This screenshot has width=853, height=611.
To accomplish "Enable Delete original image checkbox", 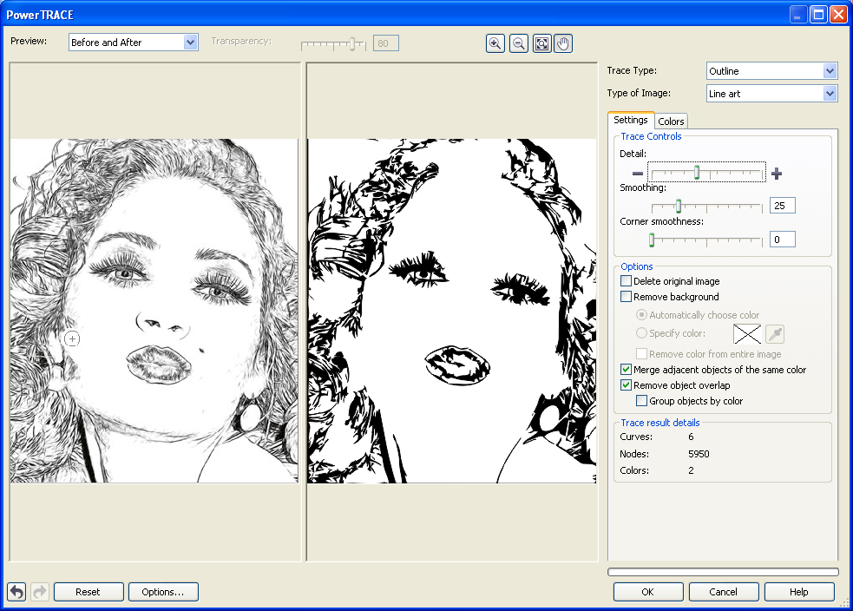I will point(627,281).
